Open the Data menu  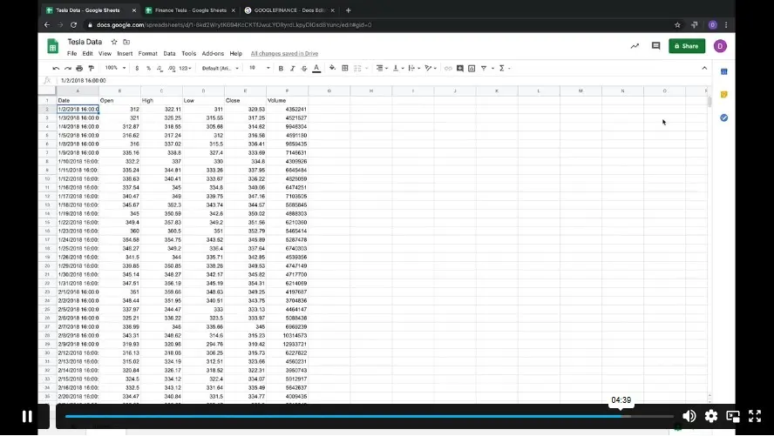tap(169, 54)
